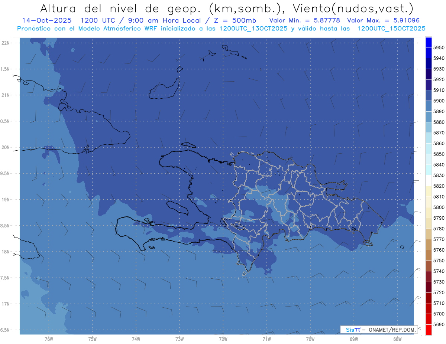Click the 73W longitude axis label
This screenshot has height=344, width=446.
[x=180, y=339]
